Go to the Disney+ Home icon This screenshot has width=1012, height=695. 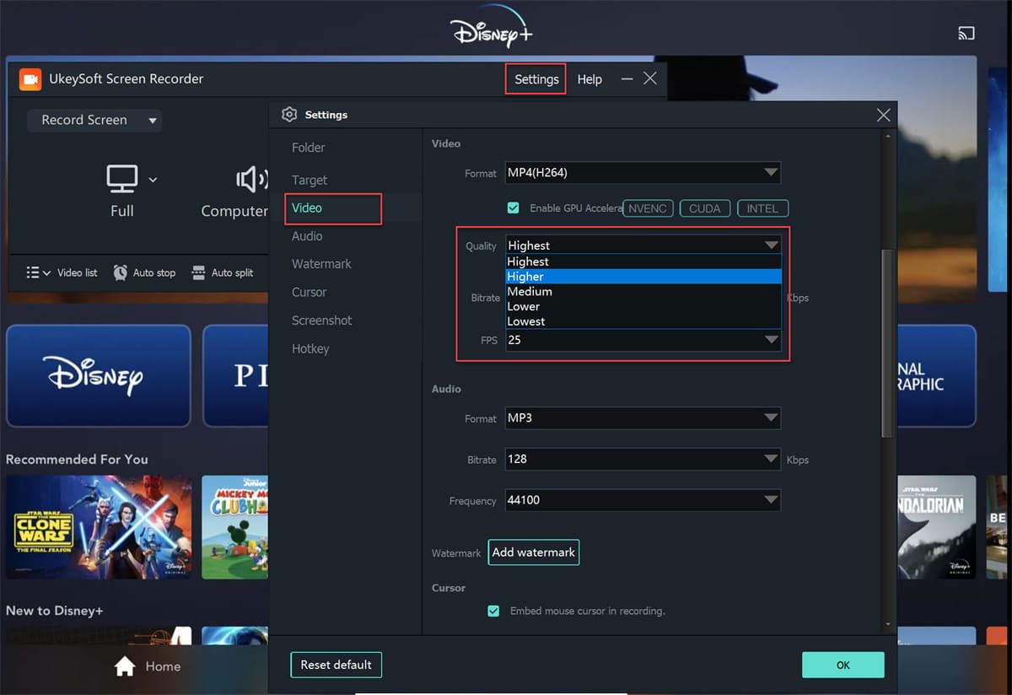click(x=125, y=666)
